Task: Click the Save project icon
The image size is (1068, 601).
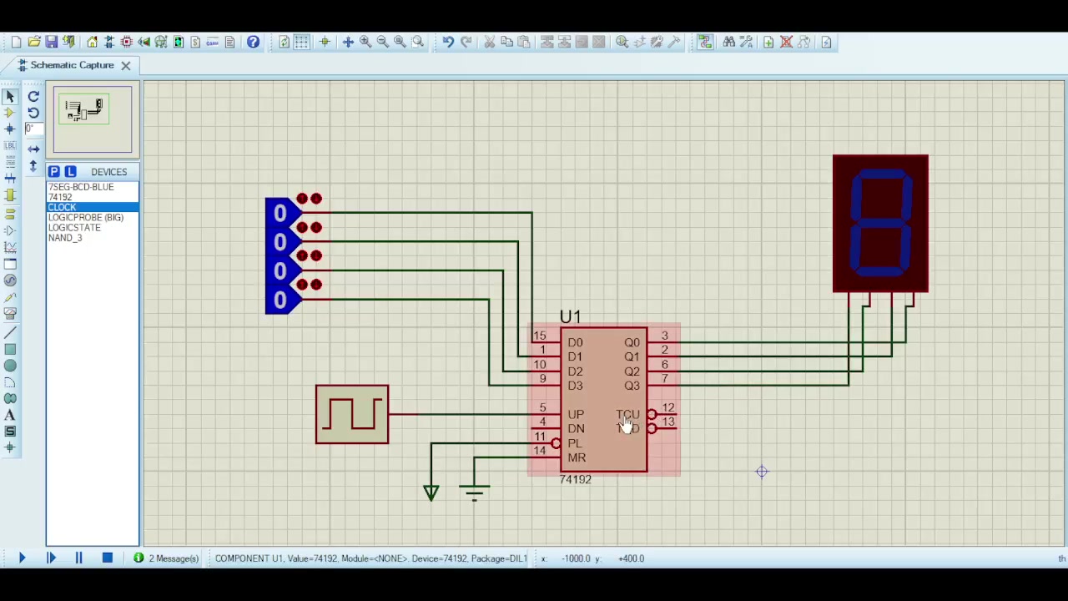Action: [x=51, y=42]
